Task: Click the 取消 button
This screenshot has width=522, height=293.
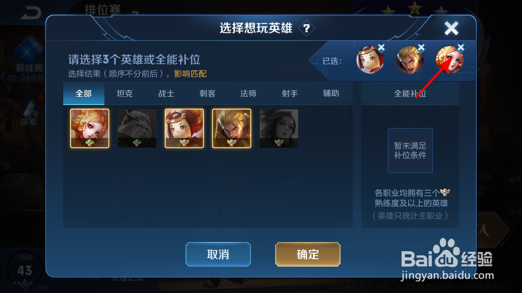Action: pyautogui.click(x=218, y=254)
